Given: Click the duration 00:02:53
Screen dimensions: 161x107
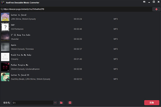Looking at the screenshot, I should [x=78, y=79].
